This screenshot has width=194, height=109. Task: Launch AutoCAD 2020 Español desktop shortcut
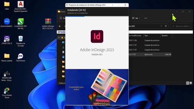[x=21, y=6]
